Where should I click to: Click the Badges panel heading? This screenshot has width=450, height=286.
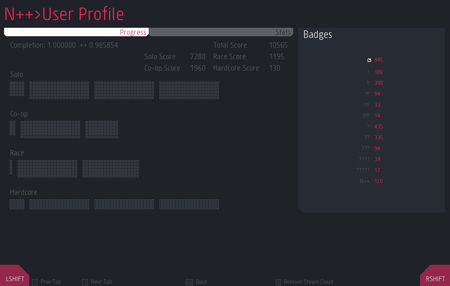click(x=318, y=35)
